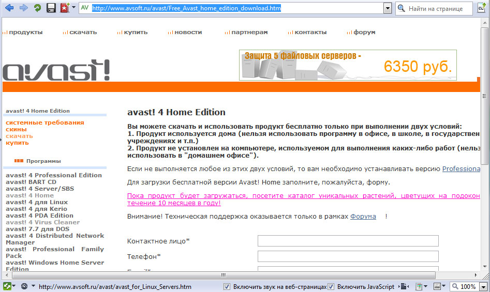Viewport: 490px width, 292px height.
Task: Click the vertical scrollbar thumb
Action: coord(484,96)
